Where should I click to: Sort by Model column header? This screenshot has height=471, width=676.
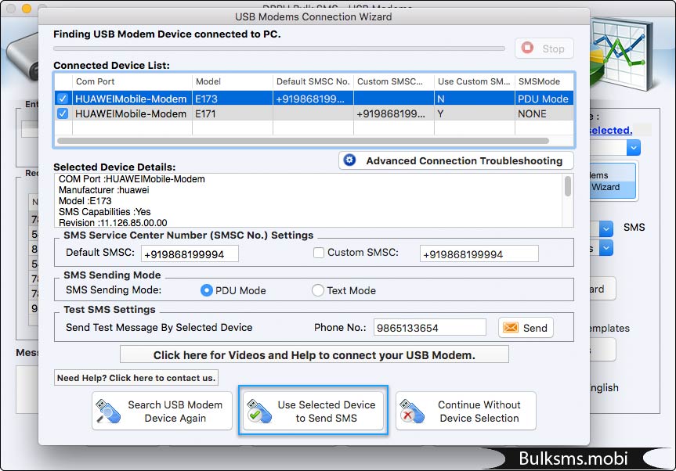pos(233,82)
